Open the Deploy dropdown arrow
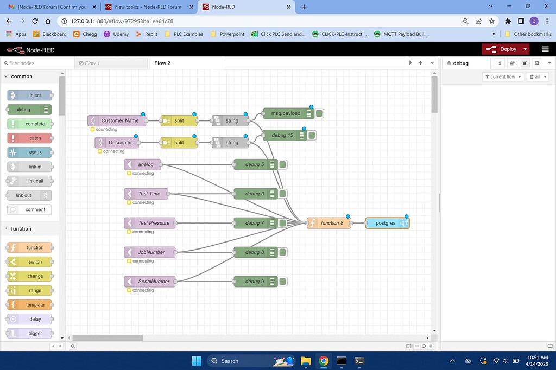The image size is (556, 370). (x=525, y=49)
